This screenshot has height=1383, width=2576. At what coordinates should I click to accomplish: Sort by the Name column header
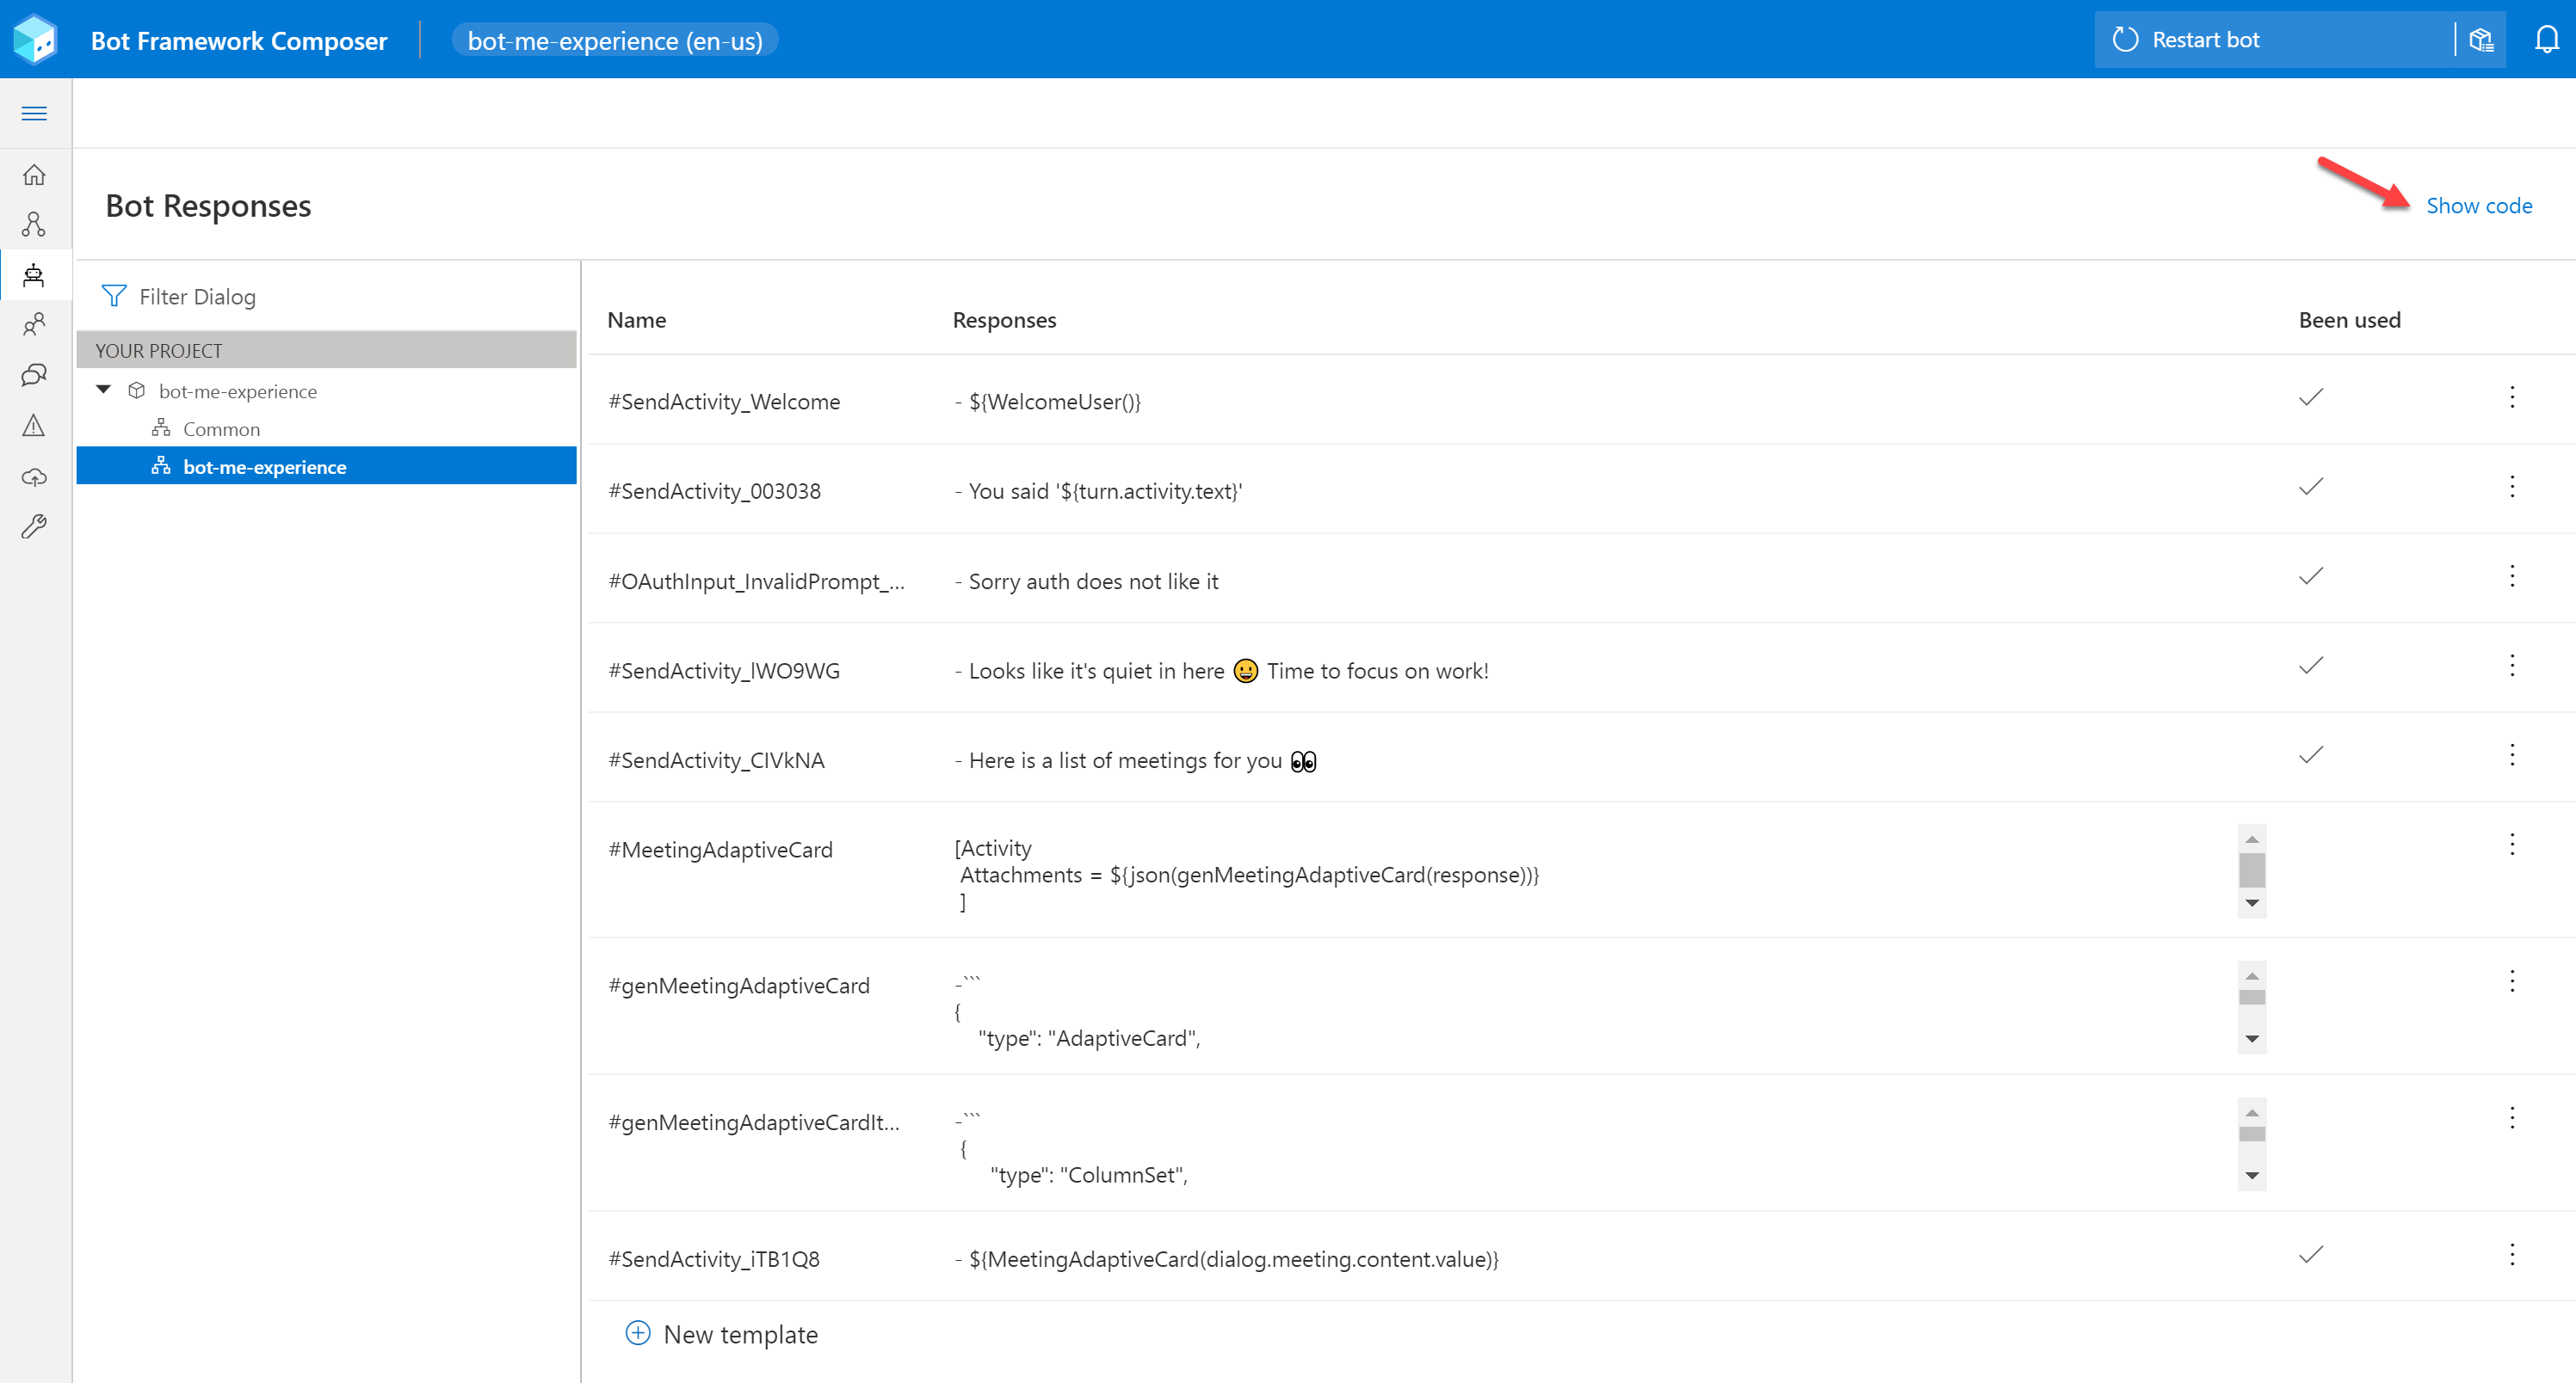636,320
